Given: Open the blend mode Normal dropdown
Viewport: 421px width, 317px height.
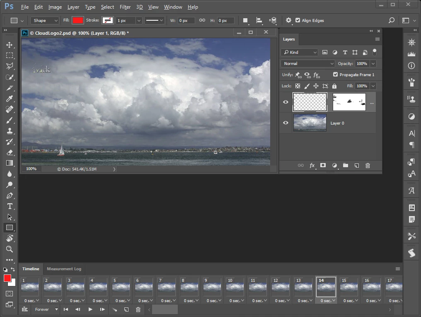Looking at the screenshot, I should tap(307, 64).
